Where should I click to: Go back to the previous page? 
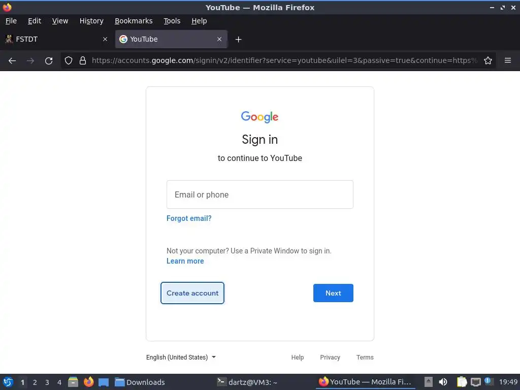click(12, 61)
